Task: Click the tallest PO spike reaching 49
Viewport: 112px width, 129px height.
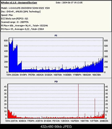Action: coord(78,101)
